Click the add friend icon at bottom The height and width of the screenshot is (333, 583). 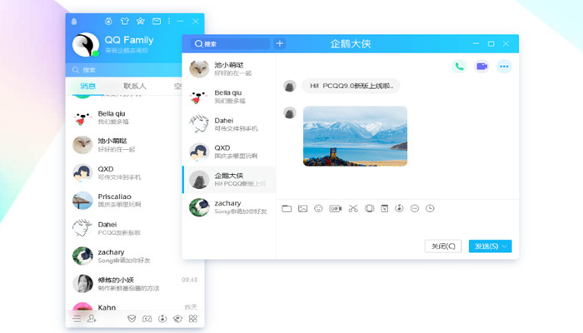92,319
